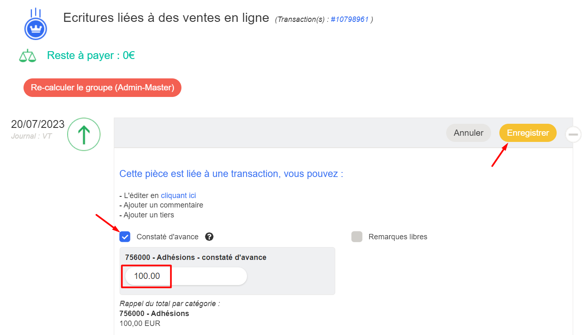
Task: Open the help question mark beside Constaté d'avance
Action: coord(209,237)
